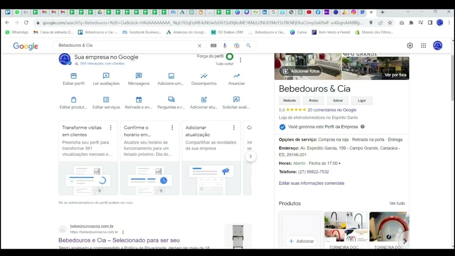Expand opening hours Fecha às 17:00
This screenshot has height=256, width=455.
[x=325, y=163]
